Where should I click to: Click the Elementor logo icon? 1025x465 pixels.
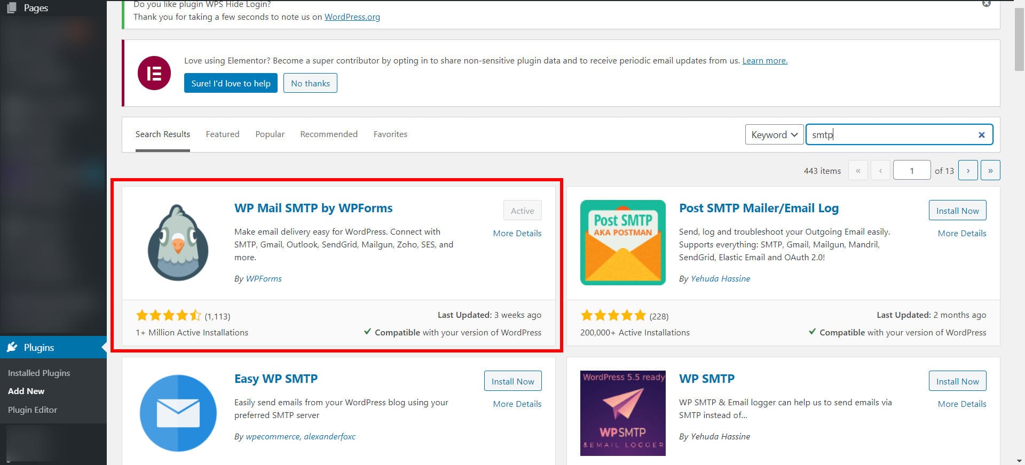154,73
